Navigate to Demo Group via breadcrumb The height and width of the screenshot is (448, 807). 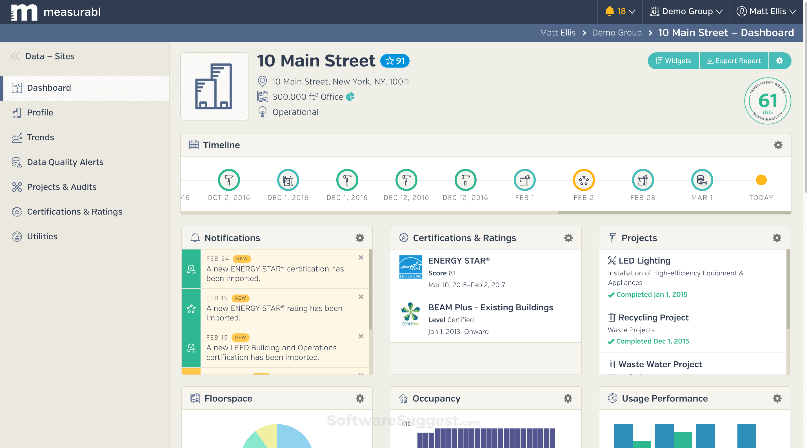point(617,33)
